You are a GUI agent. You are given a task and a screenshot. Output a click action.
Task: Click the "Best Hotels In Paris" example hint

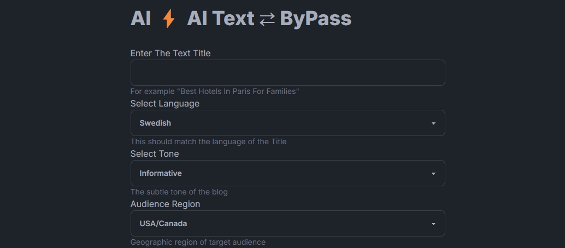click(x=215, y=91)
